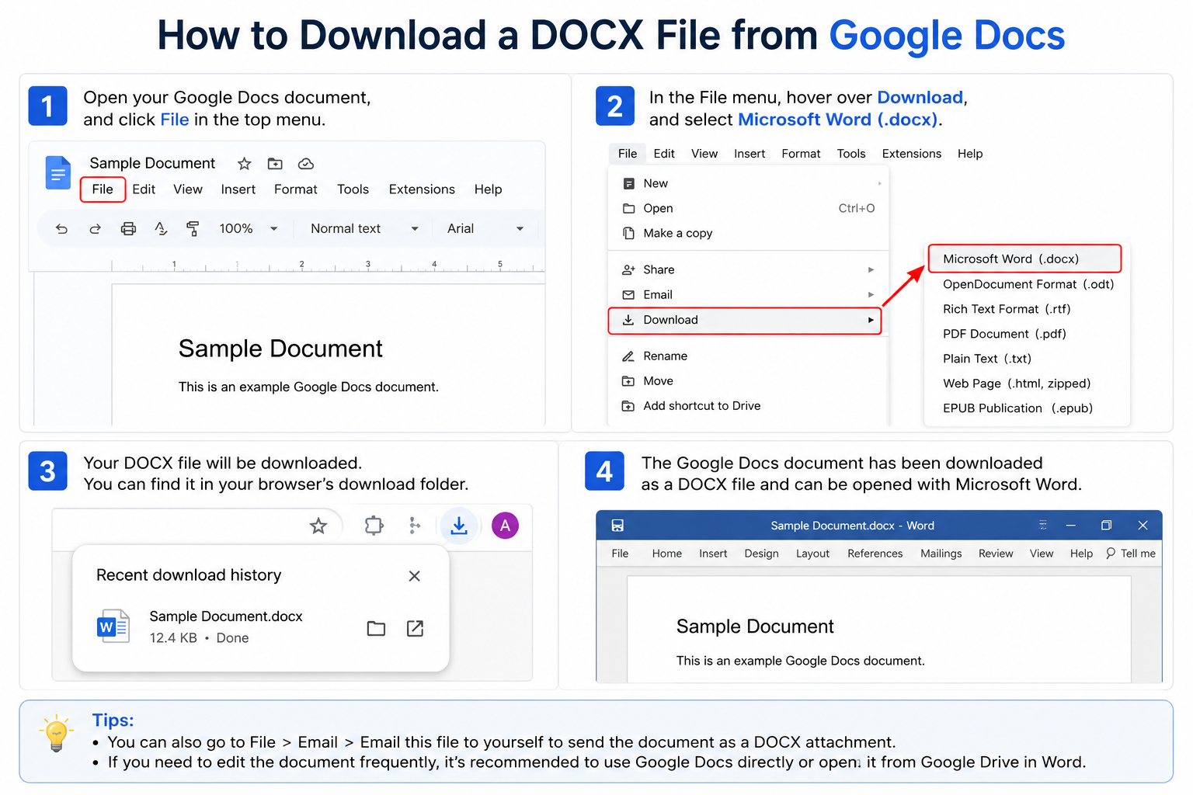Click the horizontal ruler in Google Docs

(329, 265)
